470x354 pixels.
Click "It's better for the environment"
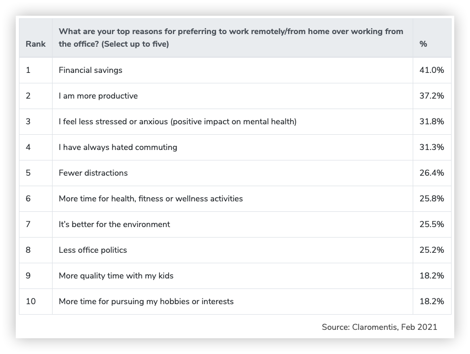pos(115,224)
